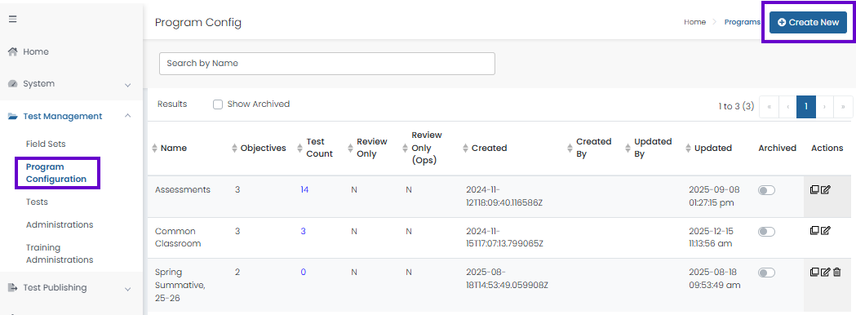Toggle Archived switch for Spring Summative, 25-26

(x=766, y=273)
